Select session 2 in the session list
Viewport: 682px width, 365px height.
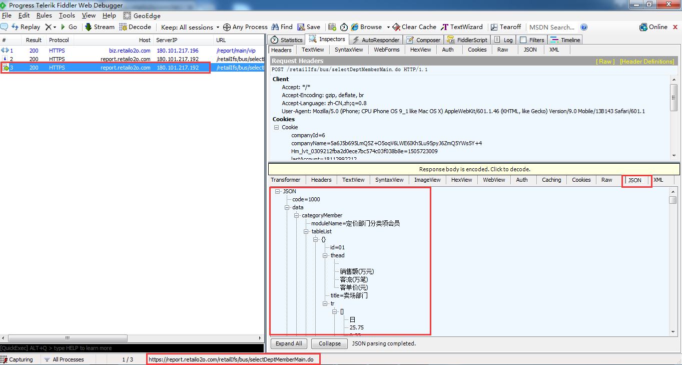pyautogui.click(x=132, y=59)
